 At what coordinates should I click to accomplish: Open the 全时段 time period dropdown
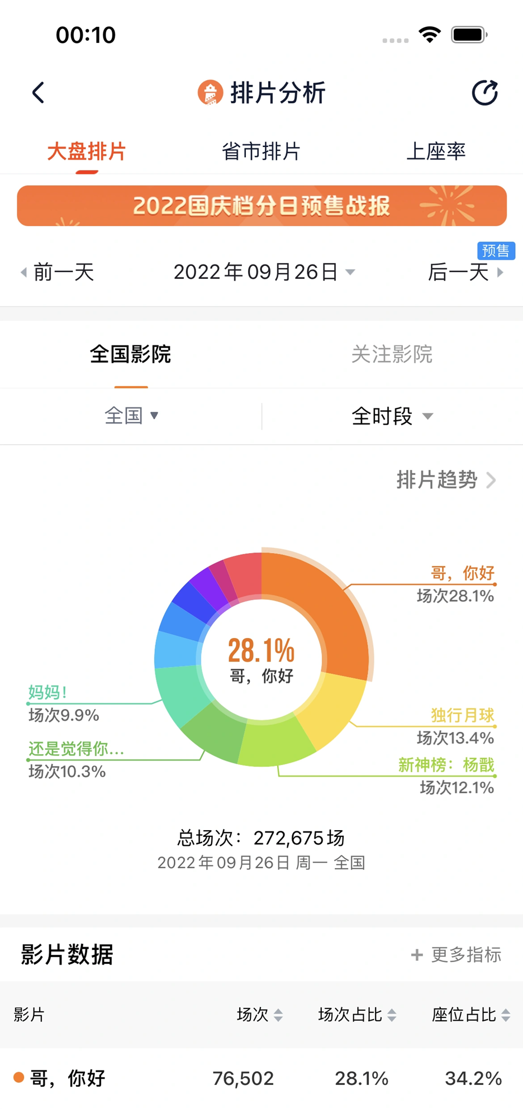pos(391,416)
